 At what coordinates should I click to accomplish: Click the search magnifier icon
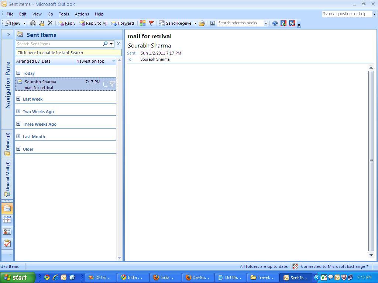pos(105,43)
